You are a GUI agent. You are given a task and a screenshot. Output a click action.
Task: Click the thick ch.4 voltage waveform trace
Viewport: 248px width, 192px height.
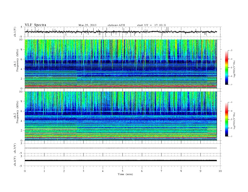tap(121, 161)
